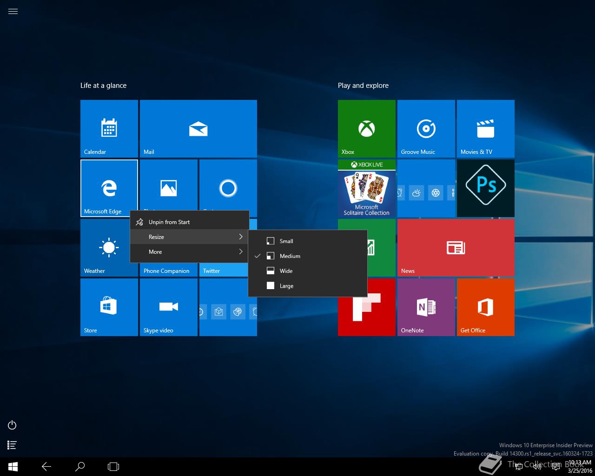Launch the Cortana tile

(x=228, y=185)
